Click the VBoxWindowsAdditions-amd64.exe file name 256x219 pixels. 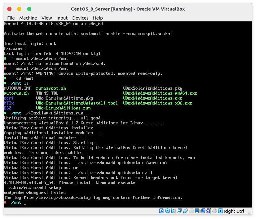tap(160, 93)
